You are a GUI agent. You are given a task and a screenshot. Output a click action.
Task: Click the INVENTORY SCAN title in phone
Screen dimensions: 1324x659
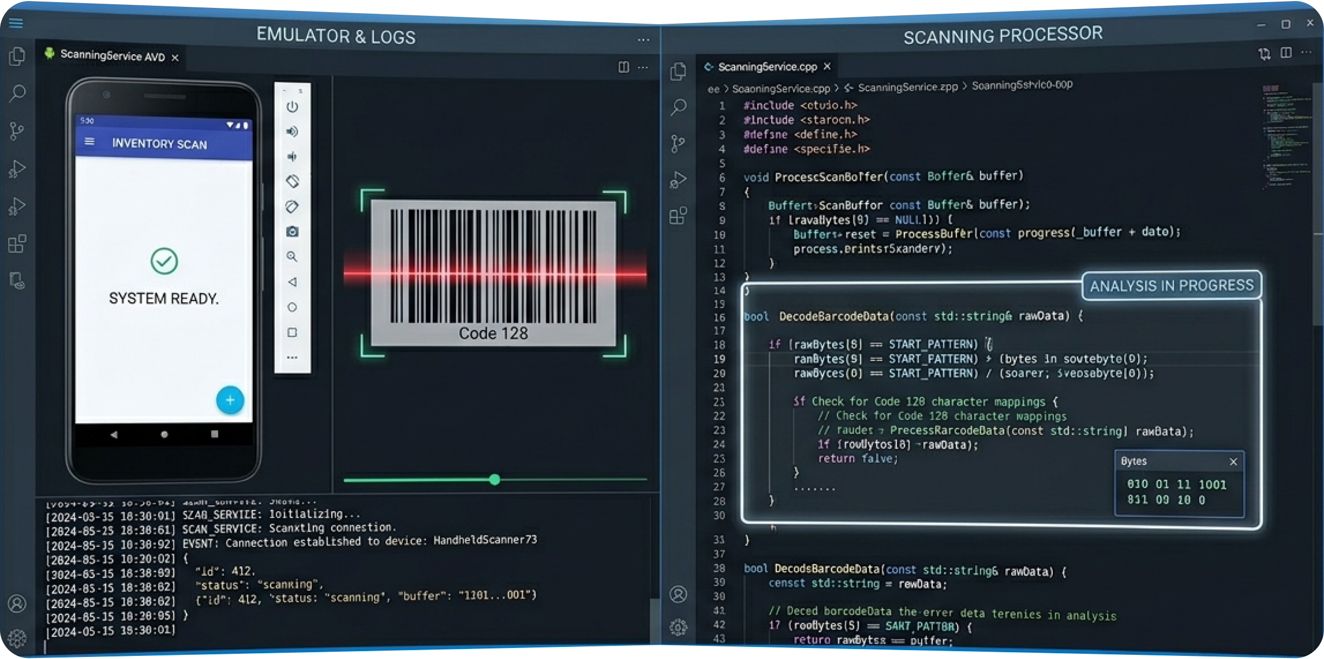(160, 144)
